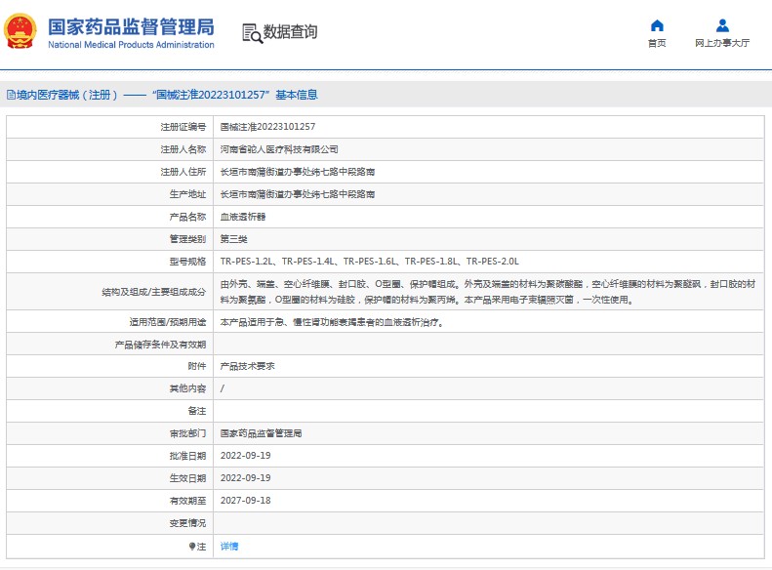Click the 数据查询 heading text

coord(290,31)
